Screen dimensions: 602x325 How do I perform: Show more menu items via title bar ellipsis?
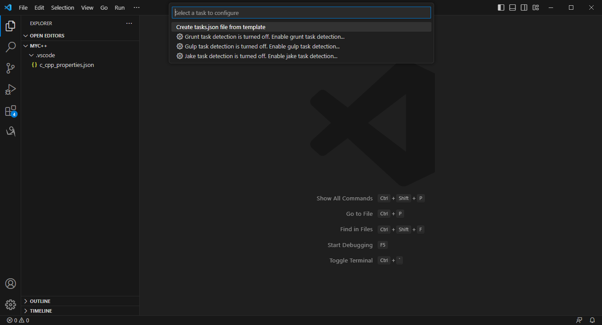[137, 7]
